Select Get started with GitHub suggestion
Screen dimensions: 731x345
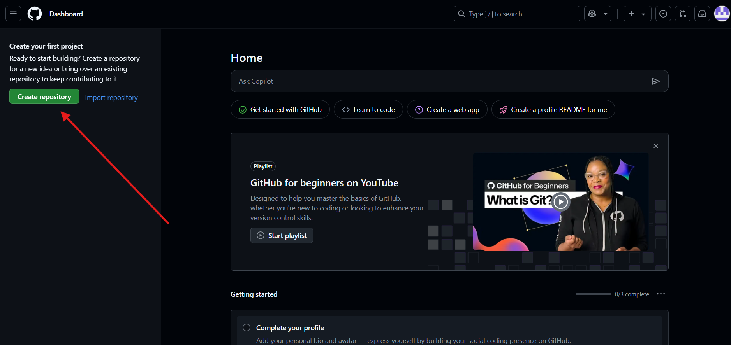pos(280,109)
